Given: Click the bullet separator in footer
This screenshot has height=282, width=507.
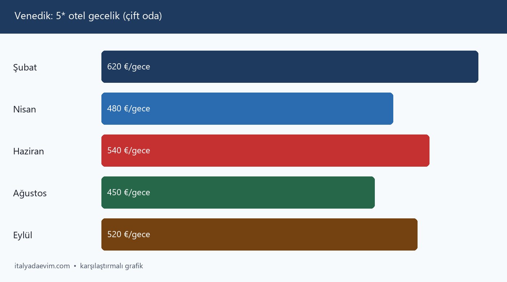Looking at the screenshot, I should pos(75,266).
